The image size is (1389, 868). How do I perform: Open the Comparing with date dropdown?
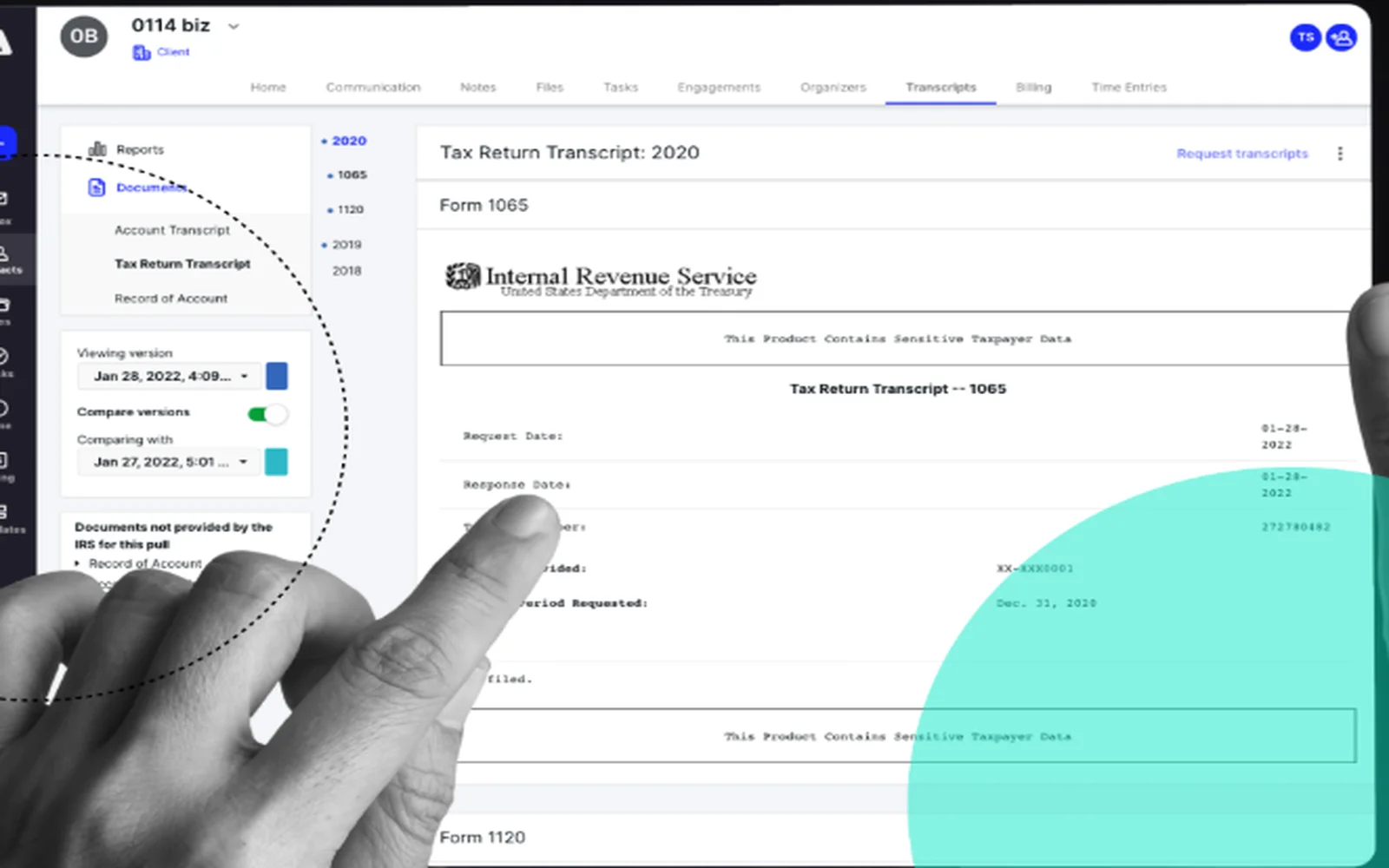(x=170, y=462)
